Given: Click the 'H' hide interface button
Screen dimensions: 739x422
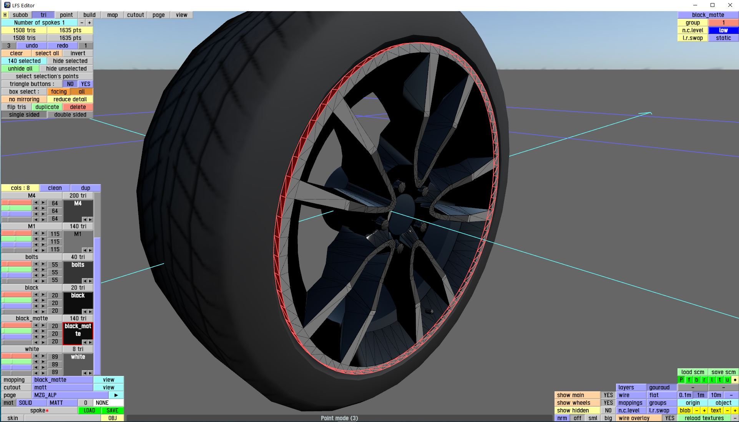Looking at the screenshot, I should click(5, 15).
